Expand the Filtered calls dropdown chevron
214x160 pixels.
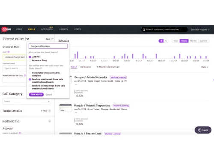pyautogui.click(x=28, y=39)
